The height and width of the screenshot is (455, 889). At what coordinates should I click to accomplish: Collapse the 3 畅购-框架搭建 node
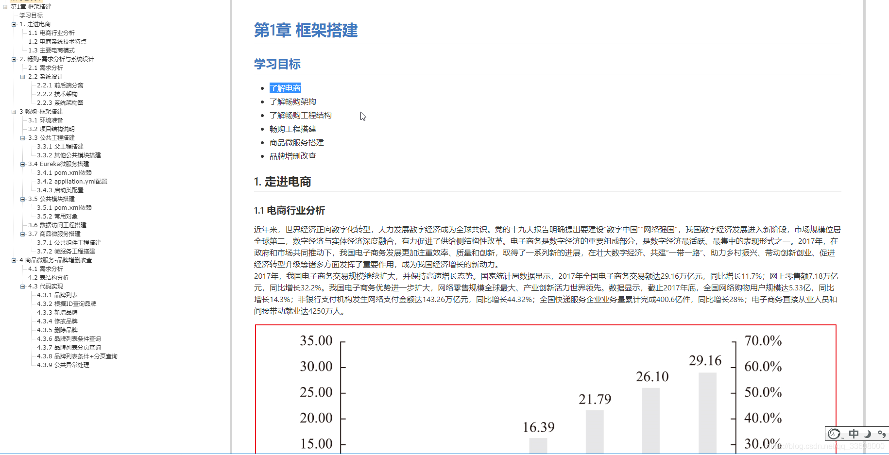[14, 112]
